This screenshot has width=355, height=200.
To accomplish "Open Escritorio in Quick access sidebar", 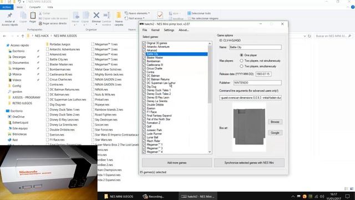I will (x=18, y=51).
